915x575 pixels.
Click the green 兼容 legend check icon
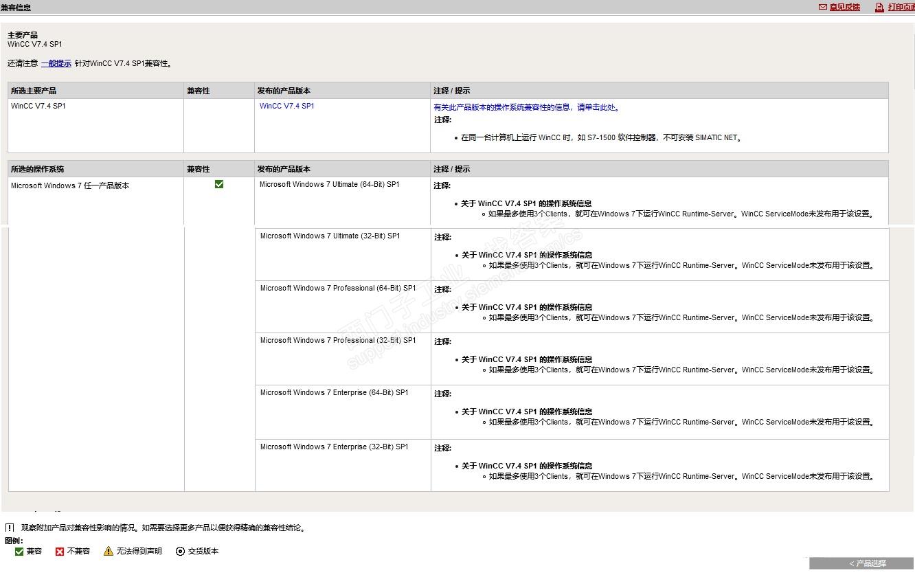tap(19, 551)
